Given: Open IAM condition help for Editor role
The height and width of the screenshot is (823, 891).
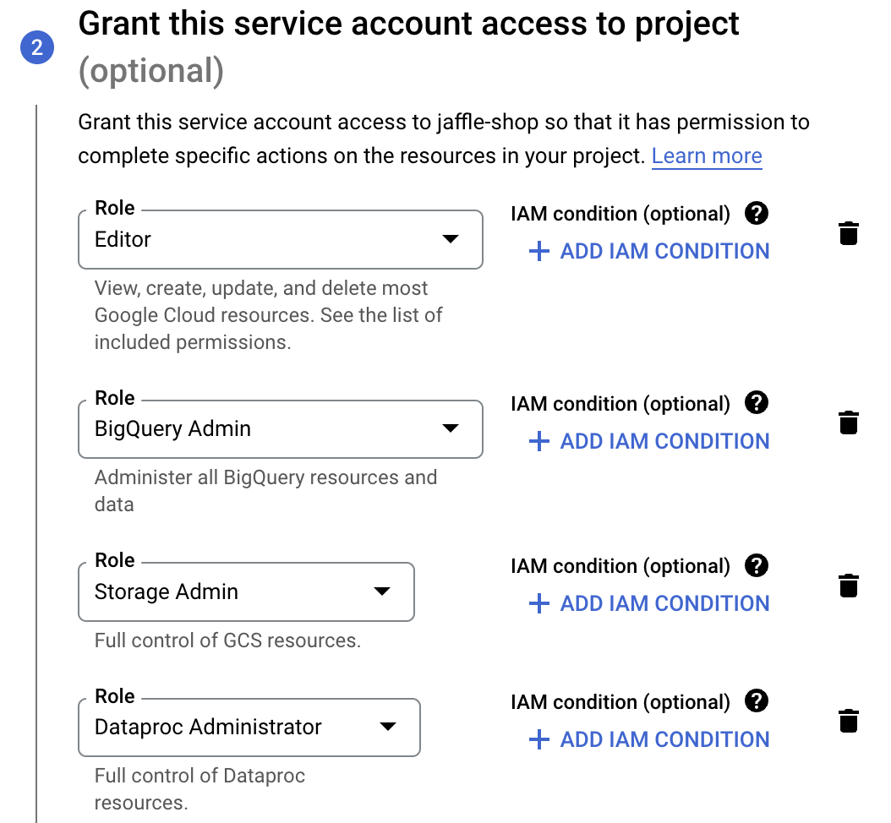Looking at the screenshot, I should [757, 214].
